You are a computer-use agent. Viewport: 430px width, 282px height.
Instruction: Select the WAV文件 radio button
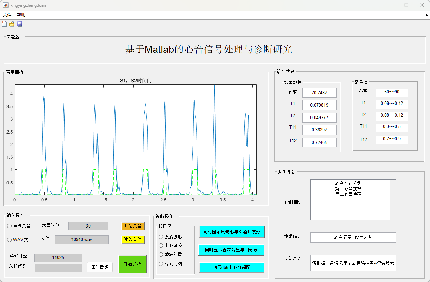click(x=10, y=240)
